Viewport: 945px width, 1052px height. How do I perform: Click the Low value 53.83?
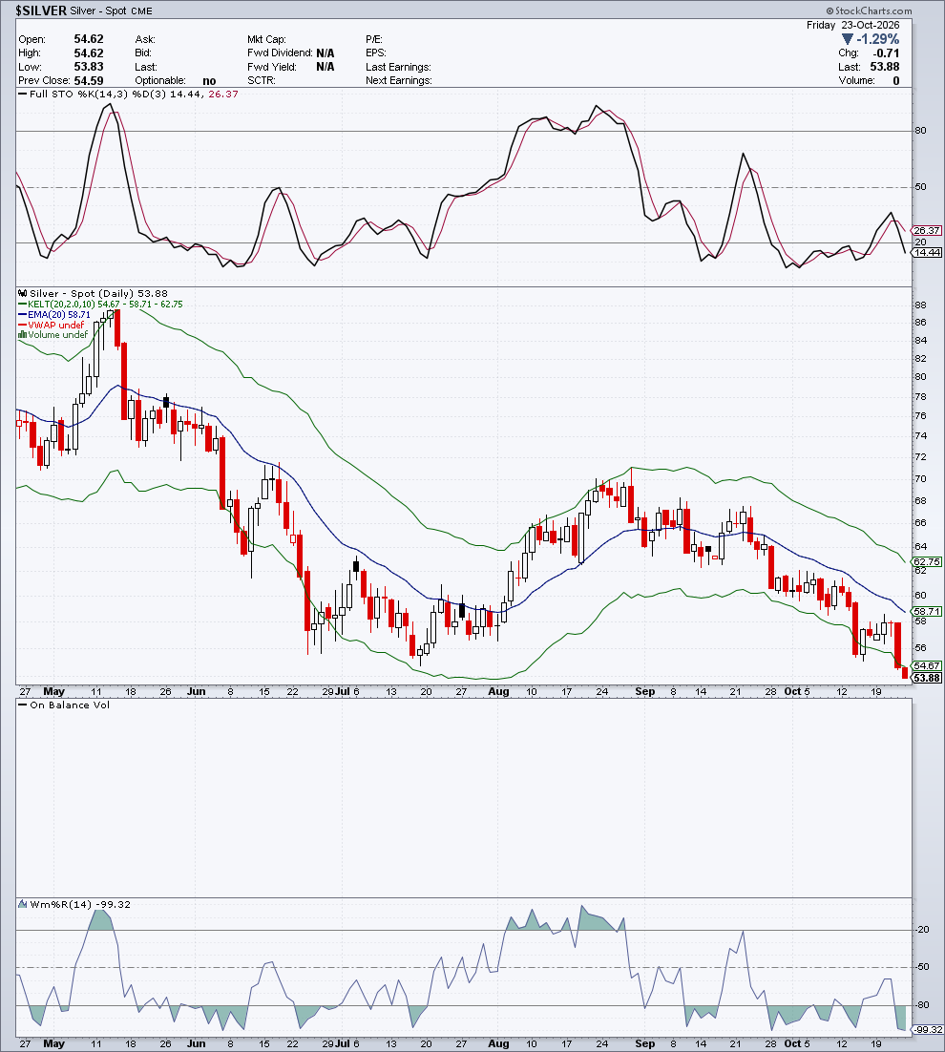(x=89, y=67)
